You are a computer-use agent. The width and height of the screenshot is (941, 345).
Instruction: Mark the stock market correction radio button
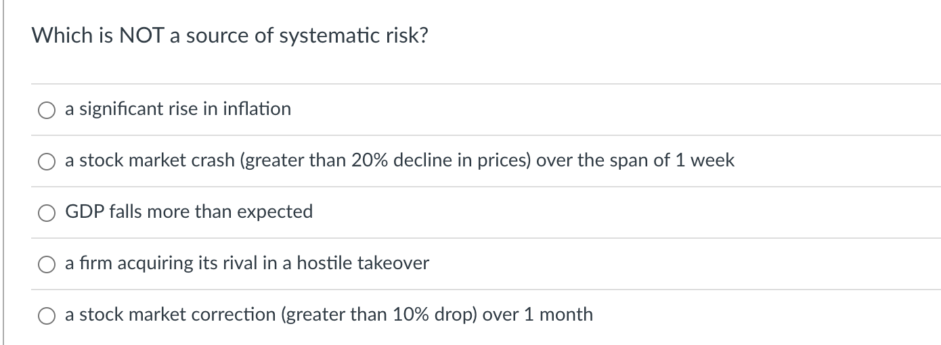47,315
